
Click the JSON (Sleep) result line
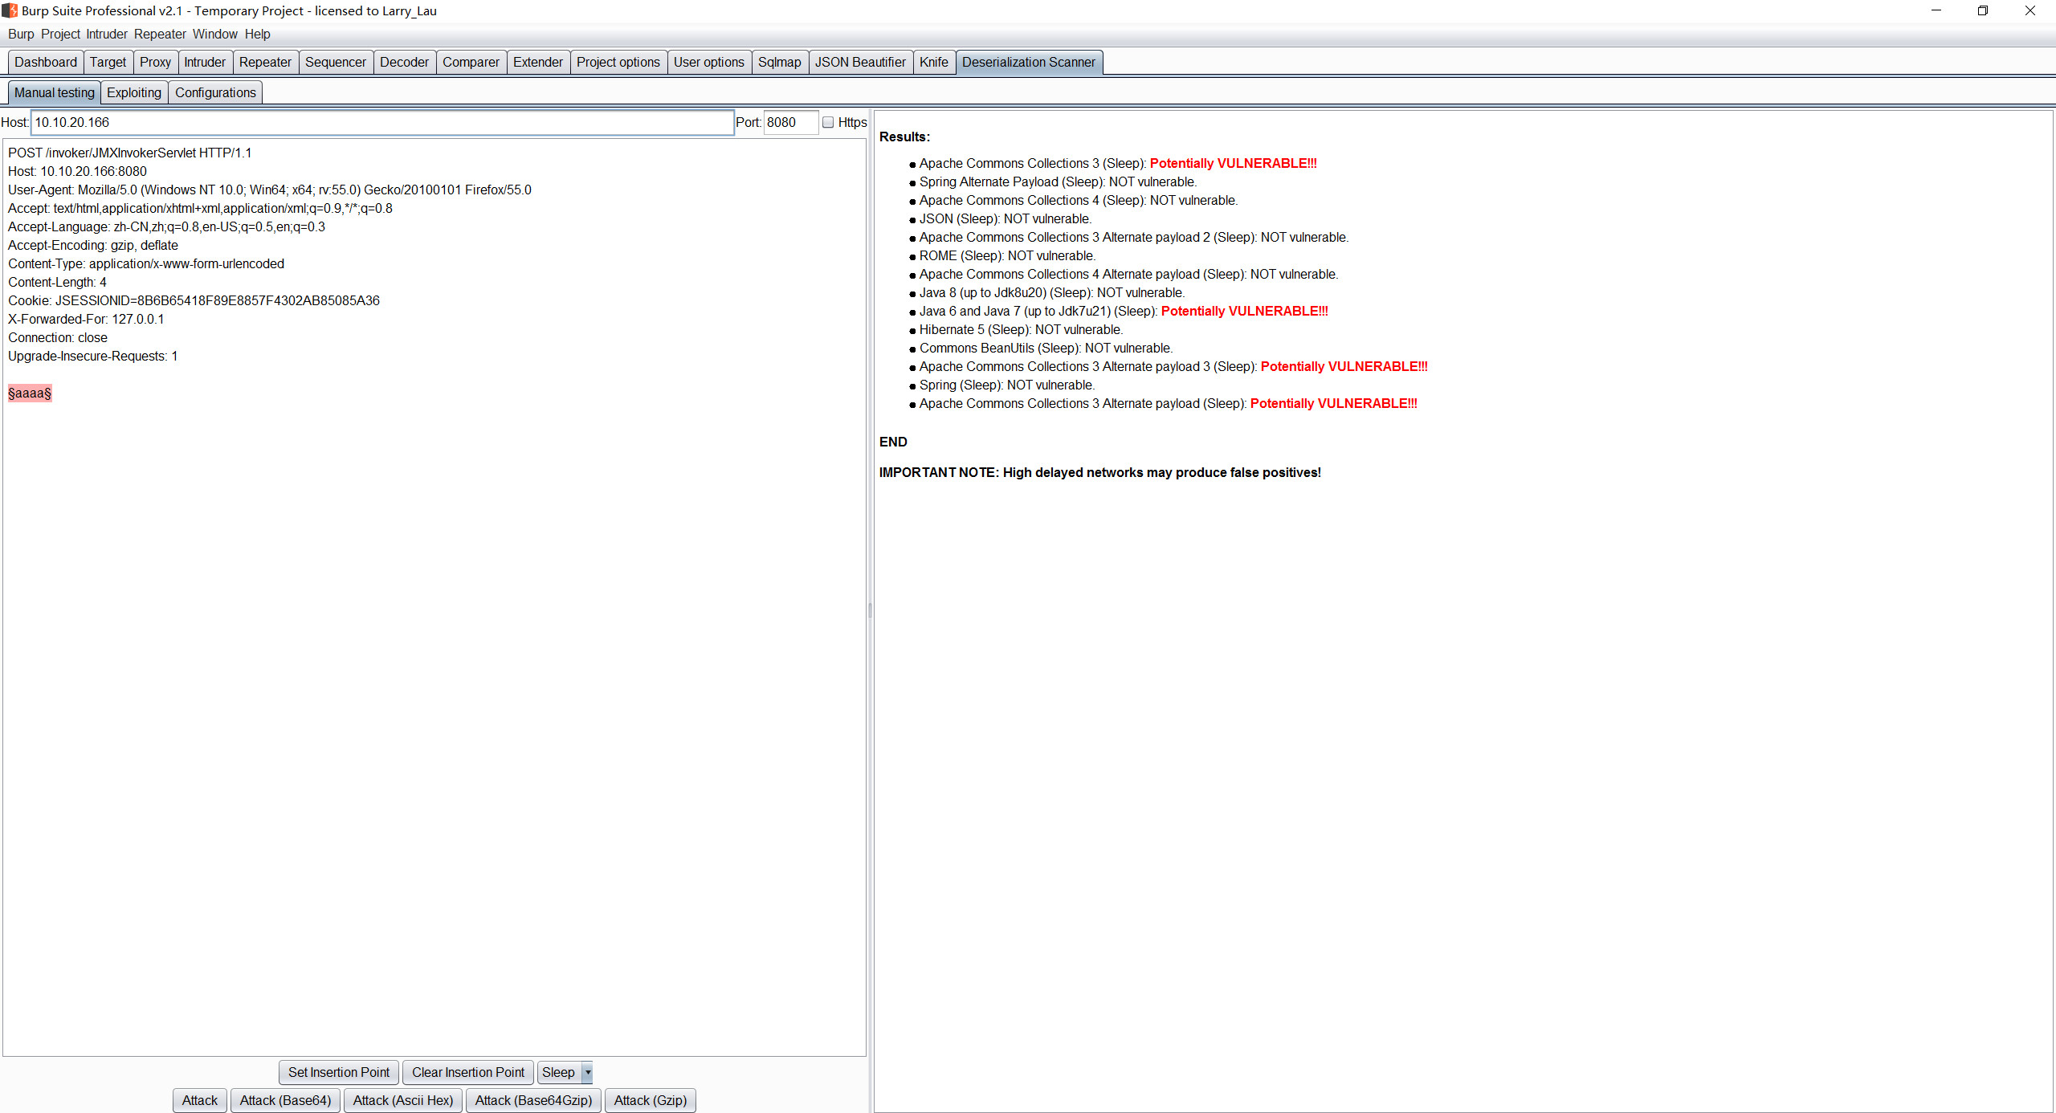click(x=1006, y=218)
